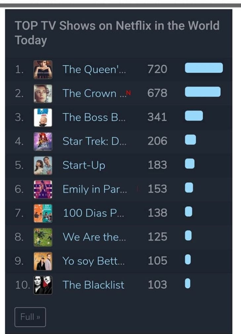241x334 pixels.
Task: Select the 100 Dias poster thumbnail
Action: coord(43,213)
